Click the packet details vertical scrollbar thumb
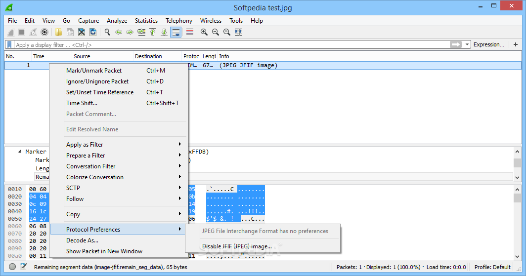Screen dimensions: 526x276 point(517,163)
